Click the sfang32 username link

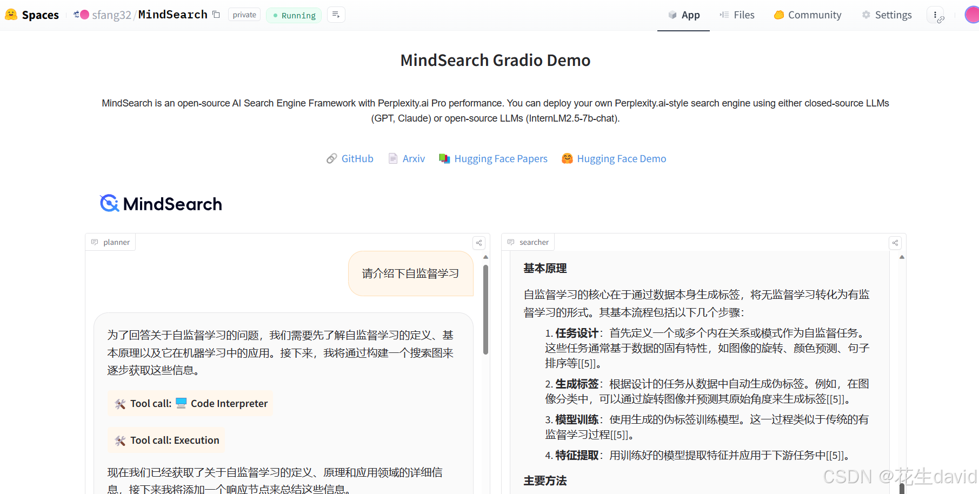tap(111, 15)
